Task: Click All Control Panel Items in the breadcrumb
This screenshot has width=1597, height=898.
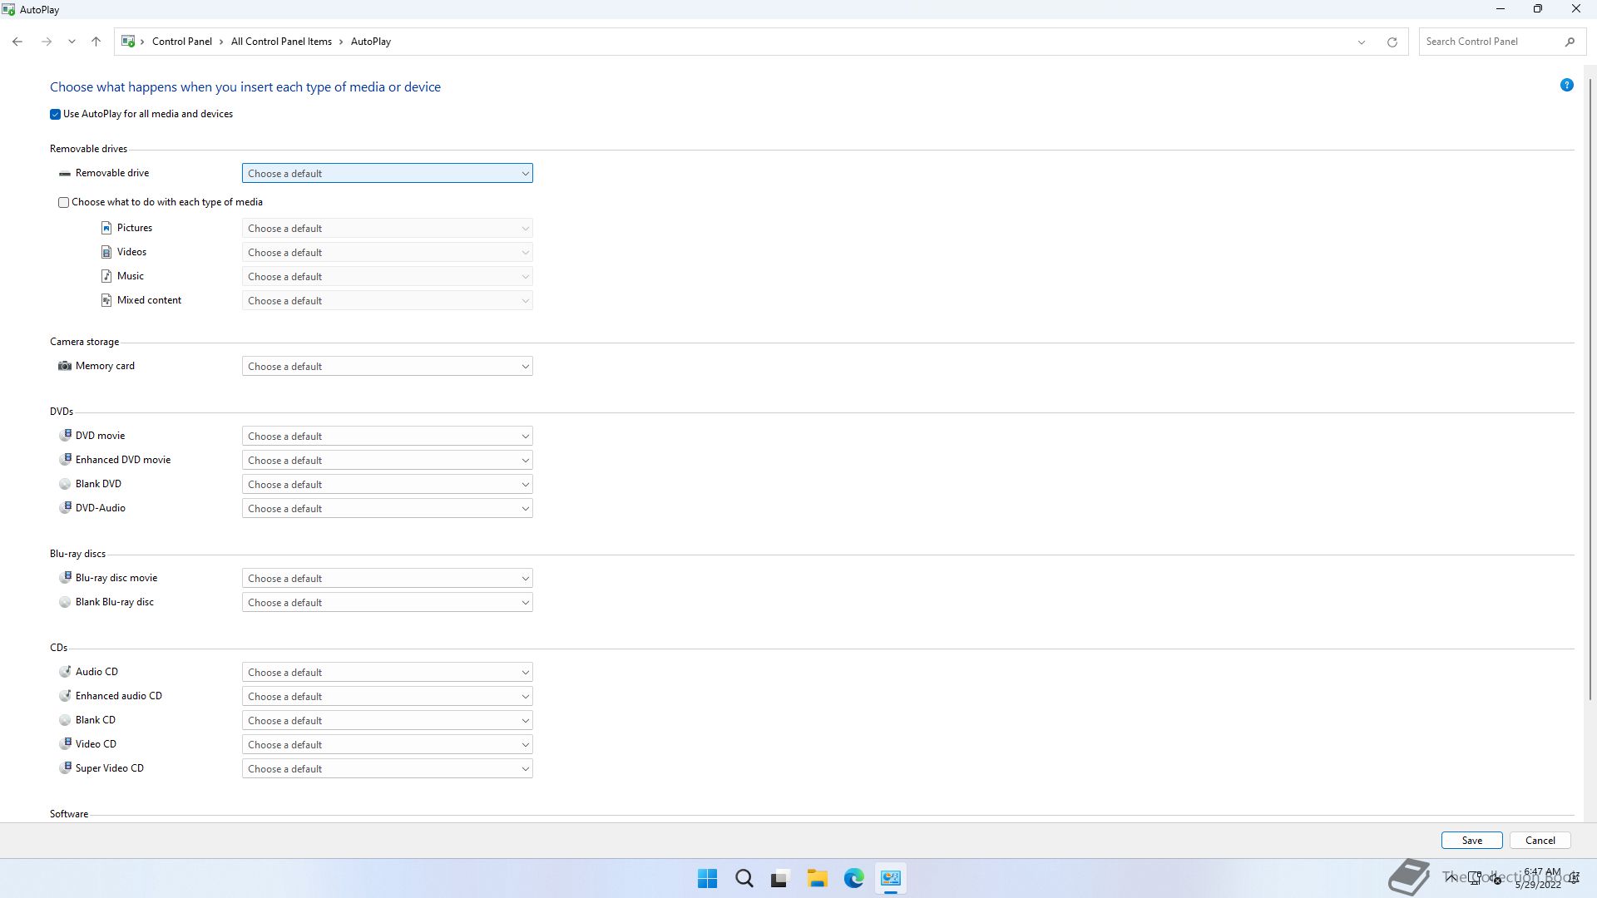Action: pos(281,42)
